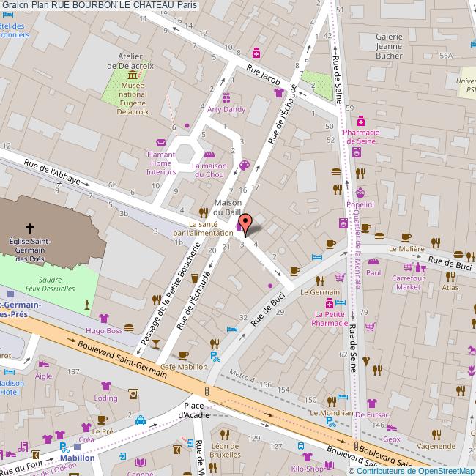Click the red location pin marker
Screen dimensions: 476x476
tap(245, 224)
